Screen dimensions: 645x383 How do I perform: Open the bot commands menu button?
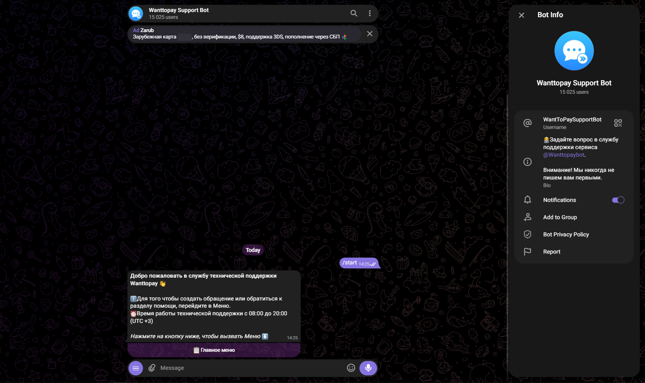coord(136,368)
